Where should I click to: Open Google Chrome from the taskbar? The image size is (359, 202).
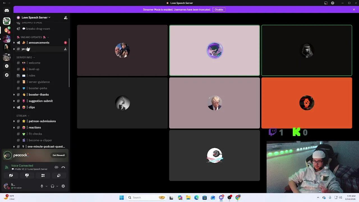[x=238, y=198]
